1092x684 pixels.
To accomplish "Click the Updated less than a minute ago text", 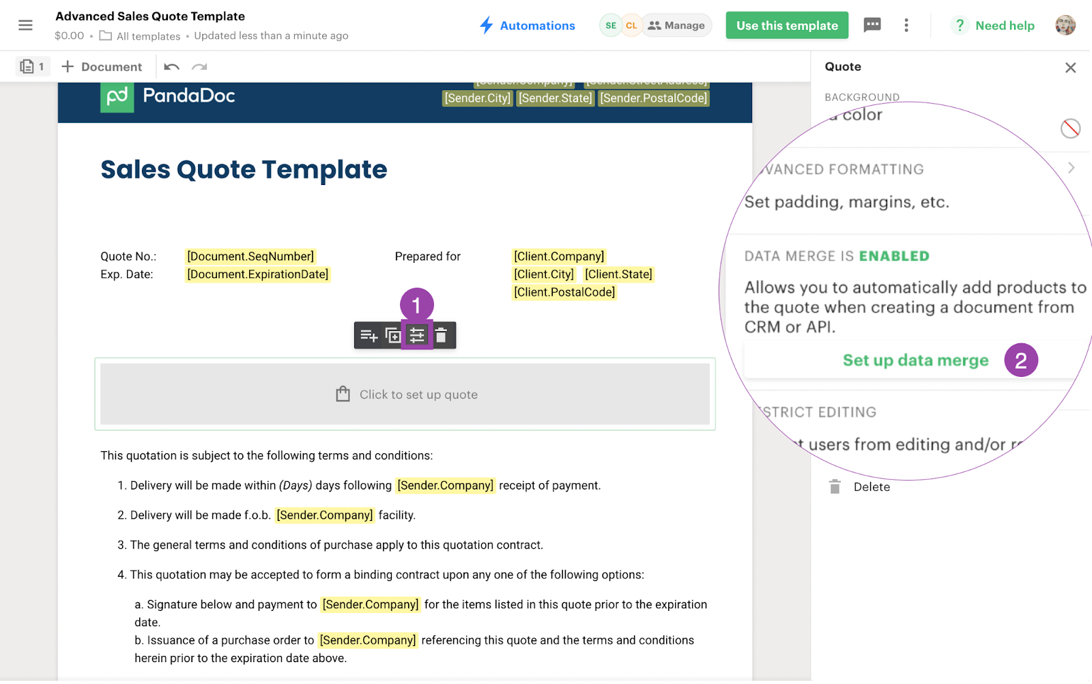I will coord(271,36).
